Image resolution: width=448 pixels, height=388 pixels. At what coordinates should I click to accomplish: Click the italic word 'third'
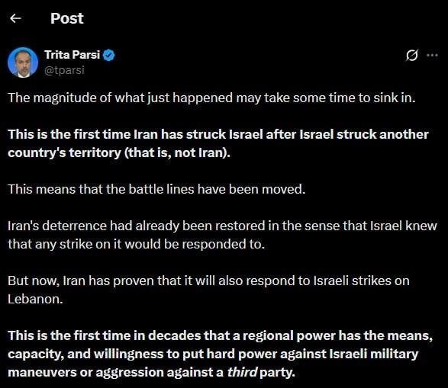coord(242,372)
